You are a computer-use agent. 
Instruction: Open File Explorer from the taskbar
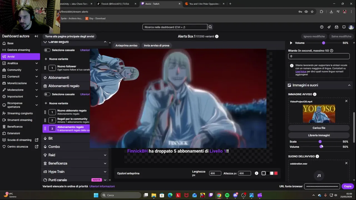click(x=154, y=195)
